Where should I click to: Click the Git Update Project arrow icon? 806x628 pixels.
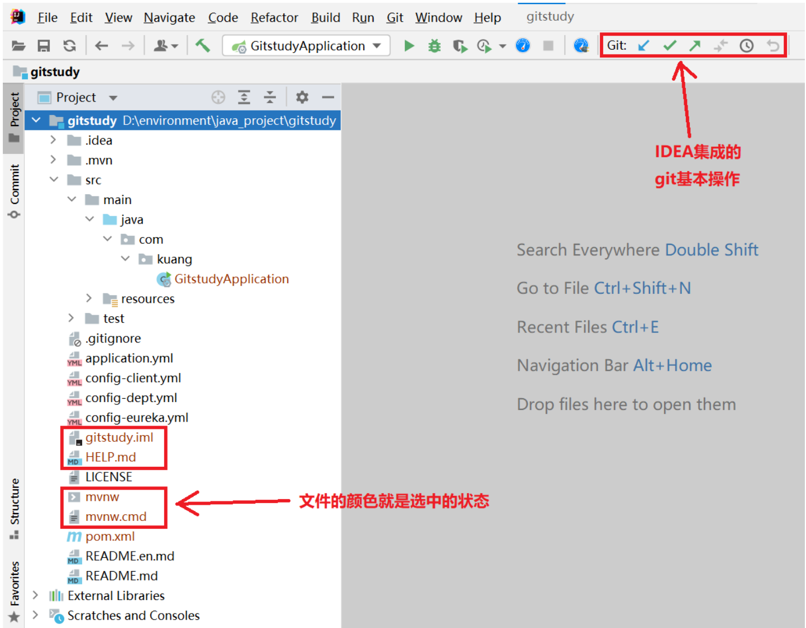coord(643,46)
